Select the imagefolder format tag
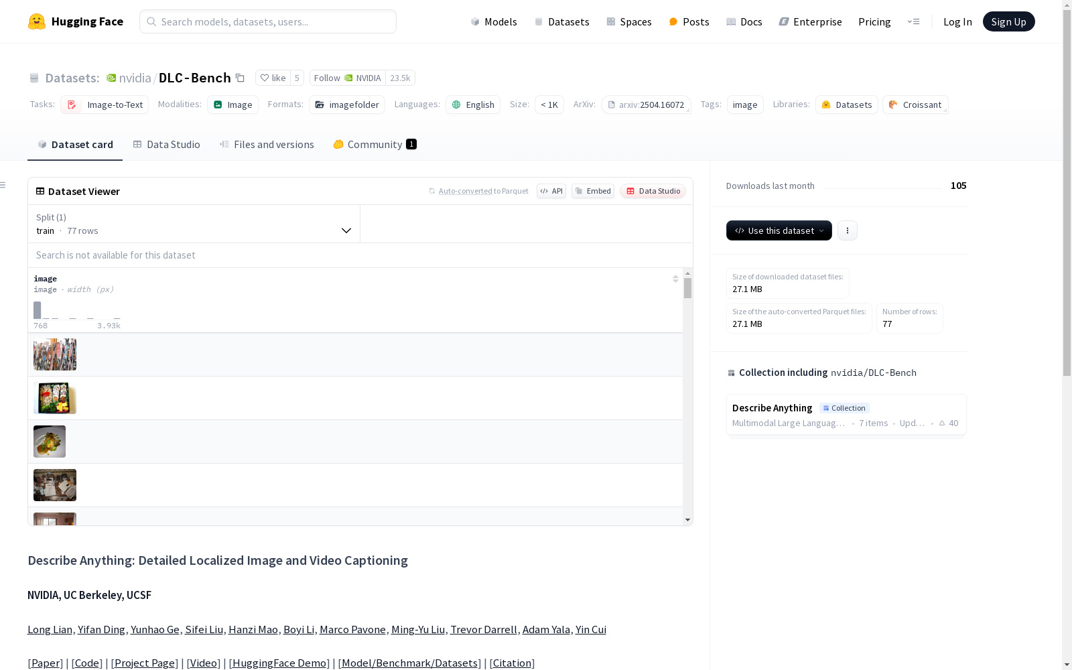 point(347,105)
